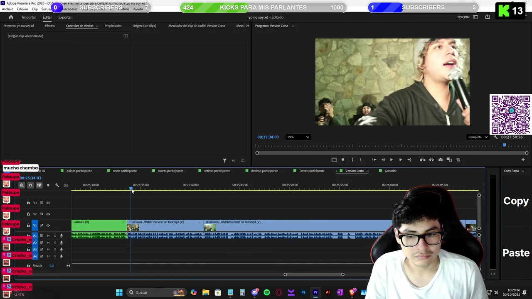Open the Program monitor button editor plus icon
The width and height of the screenshot is (532, 299).
(x=523, y=159)
